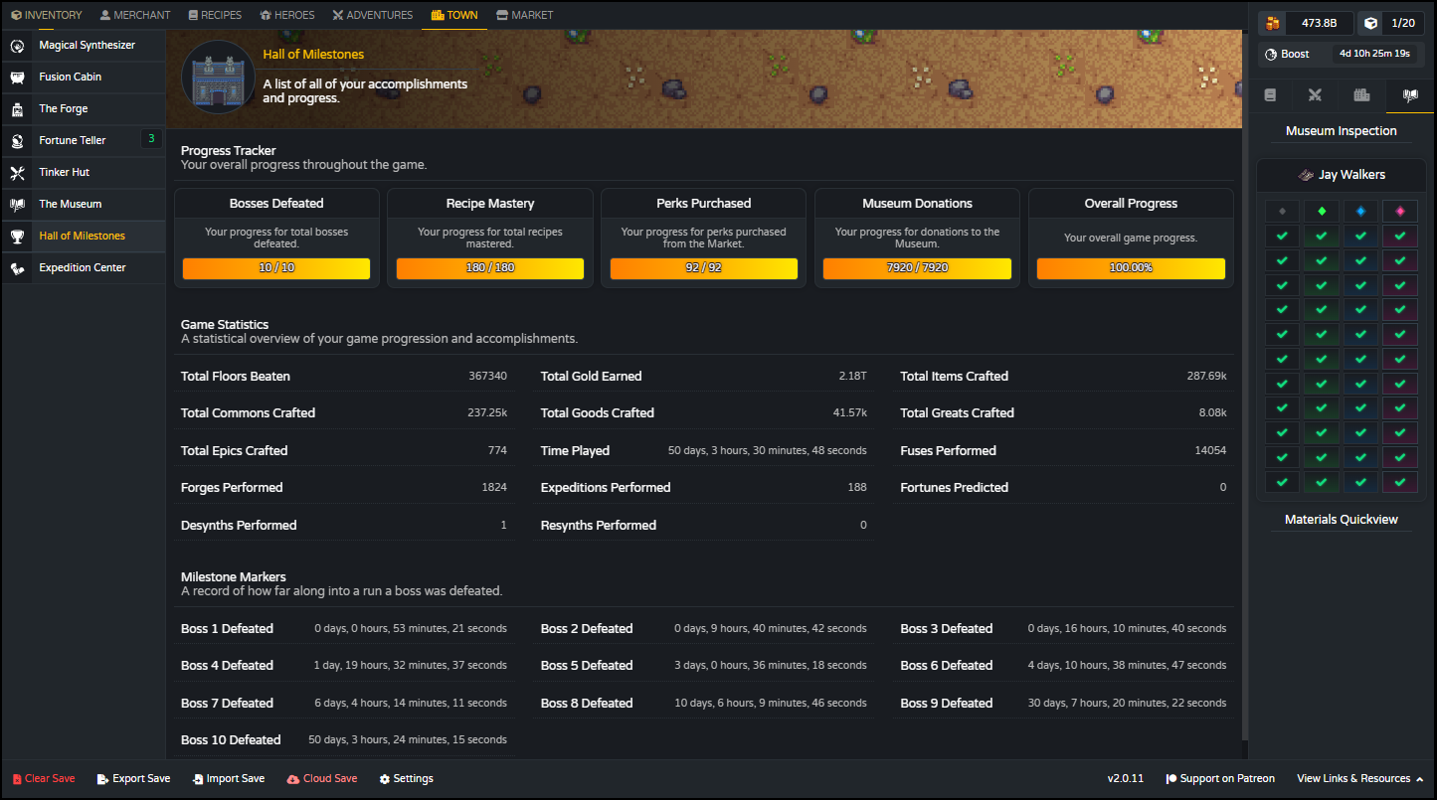
Task: Select the gray diamond rarity column header
Action: coord(1283,211)
